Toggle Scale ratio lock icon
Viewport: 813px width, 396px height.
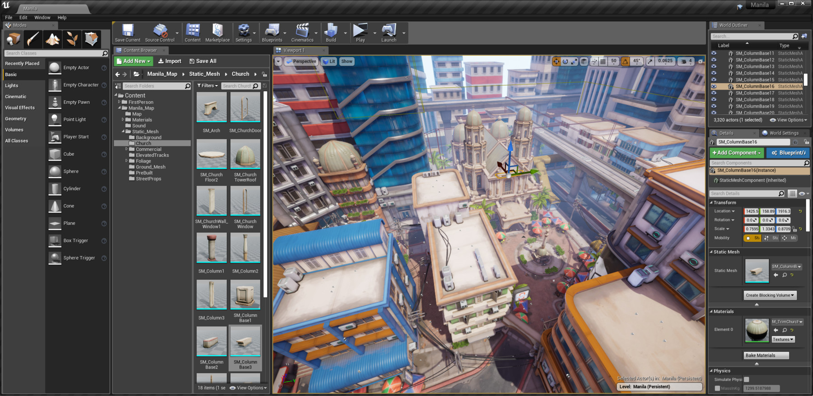click(x=794, y=229)
